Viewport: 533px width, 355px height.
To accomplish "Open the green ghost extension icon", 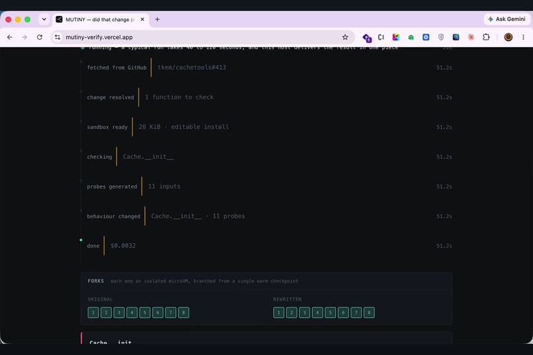I will point(411,38).
